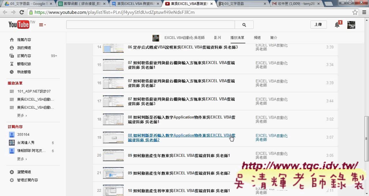Click the page vertical scrollbar thumb

(367, 139)
